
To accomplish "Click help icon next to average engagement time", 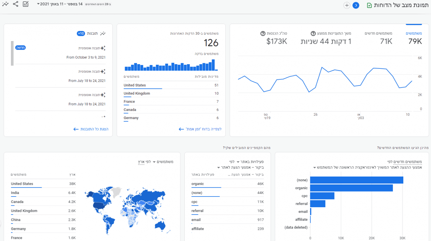I will click(x=313, y=33).
